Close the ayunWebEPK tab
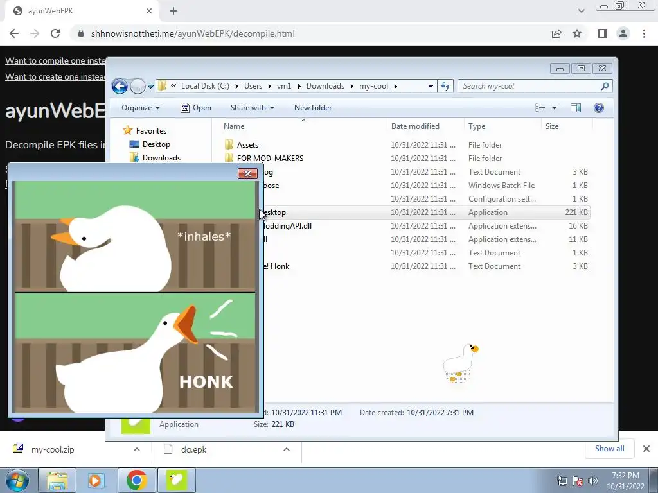This screenshot has height=493, width=658. pyautogui.click(x=149, y=11)
